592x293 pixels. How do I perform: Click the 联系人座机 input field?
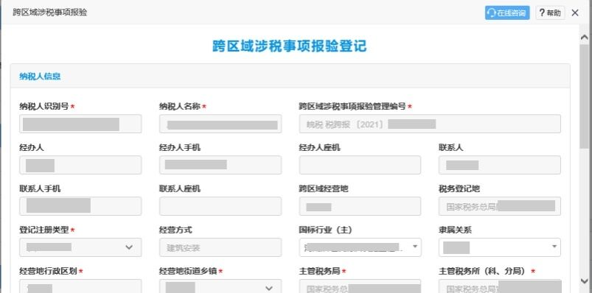coord(220,206)
